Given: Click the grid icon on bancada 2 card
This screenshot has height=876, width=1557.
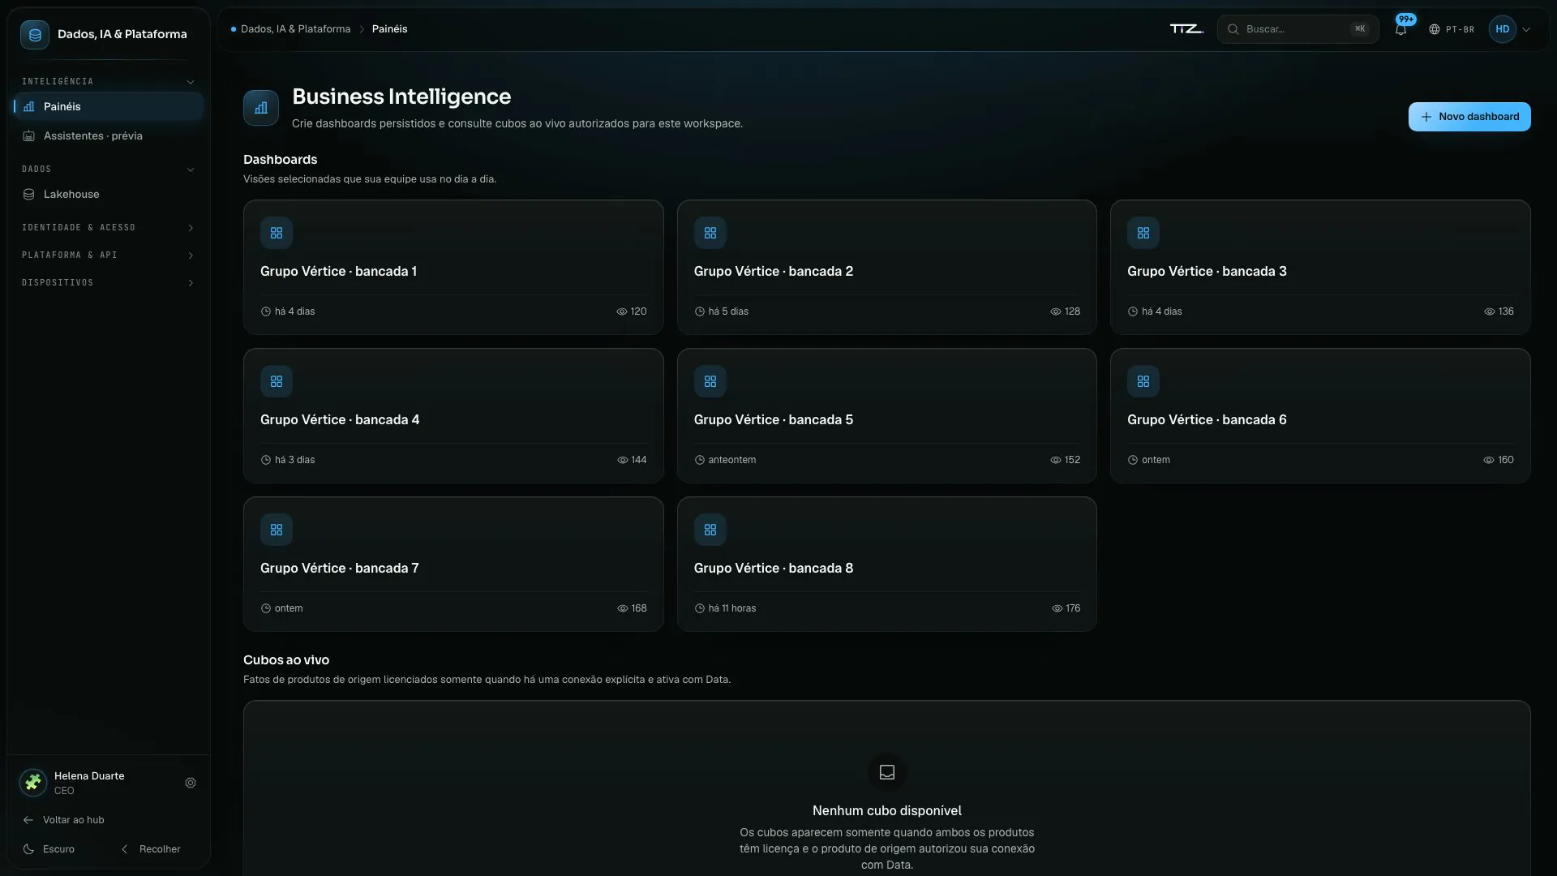Looking at the screenshot, I should (710, 234).
